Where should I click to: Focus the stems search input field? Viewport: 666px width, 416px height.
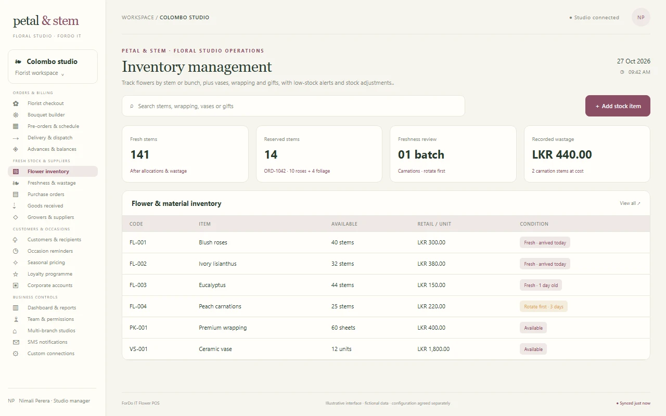pos(293,106)
